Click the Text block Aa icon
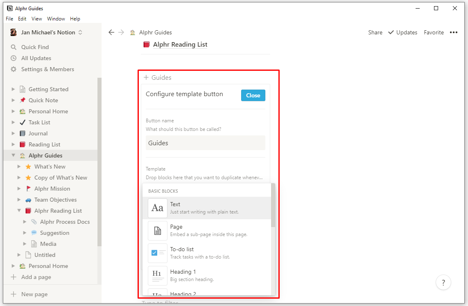The height and width of the screenshot is (306, 468). [x=158, y=208]
